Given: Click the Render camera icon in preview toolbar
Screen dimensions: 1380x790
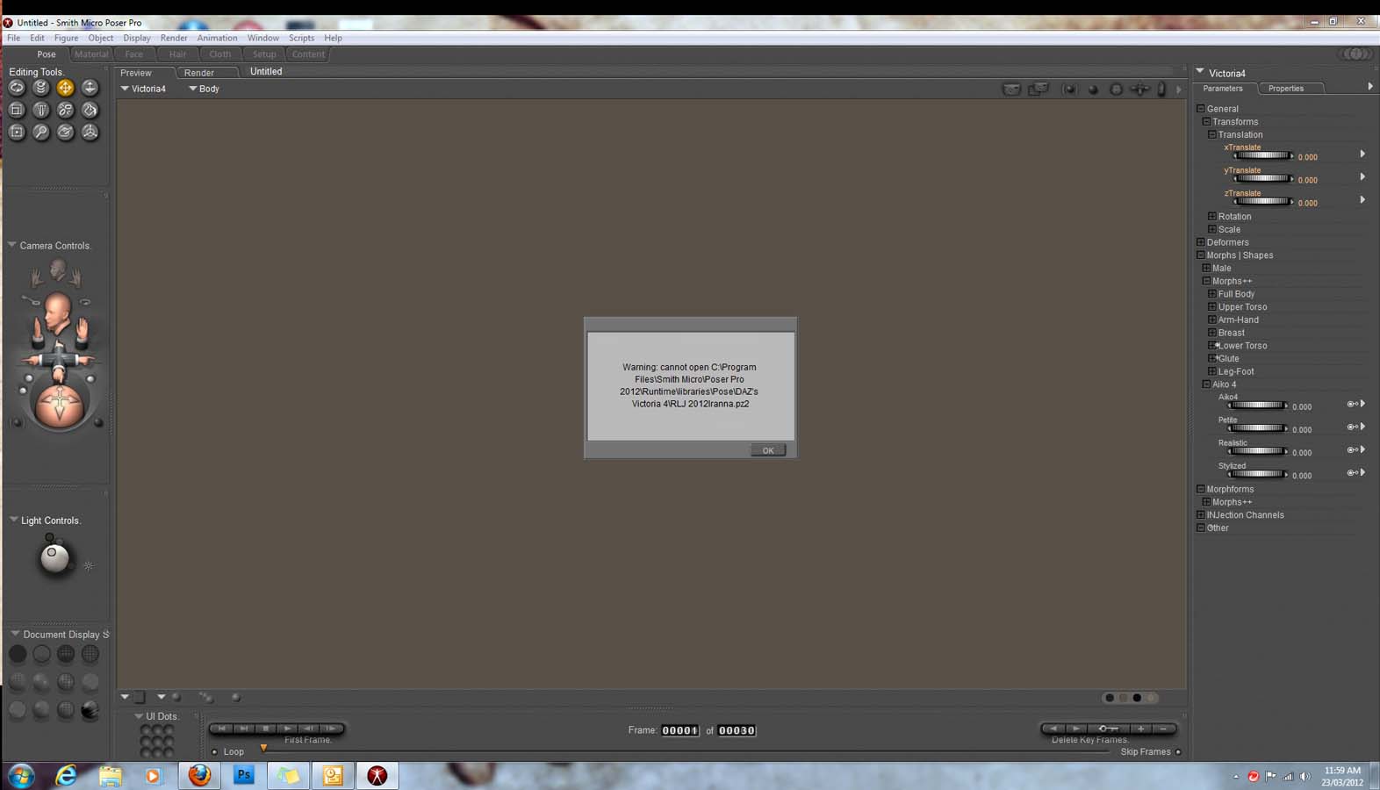Looking at the screenshot, I should [x=1012, y=89].
